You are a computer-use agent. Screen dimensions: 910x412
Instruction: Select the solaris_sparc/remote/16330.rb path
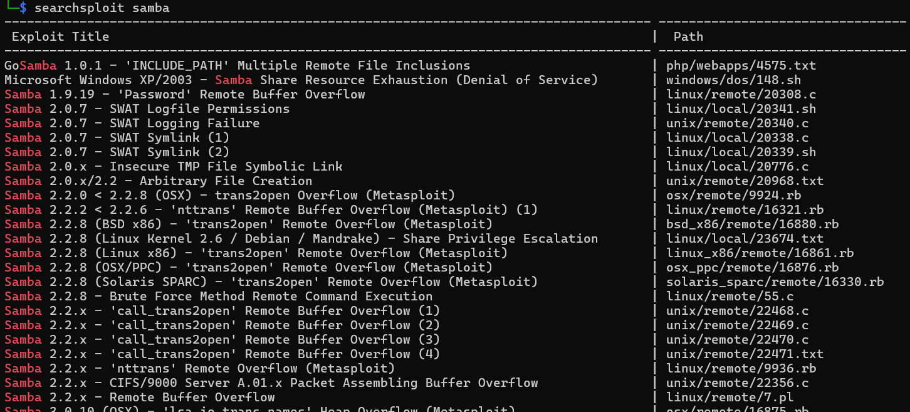[775, 282]
